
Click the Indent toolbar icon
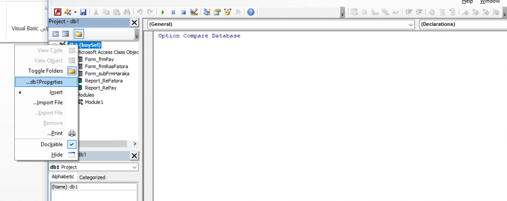tap(409, 12)
